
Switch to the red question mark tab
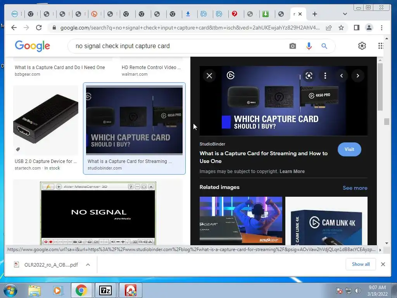point(235,14)
